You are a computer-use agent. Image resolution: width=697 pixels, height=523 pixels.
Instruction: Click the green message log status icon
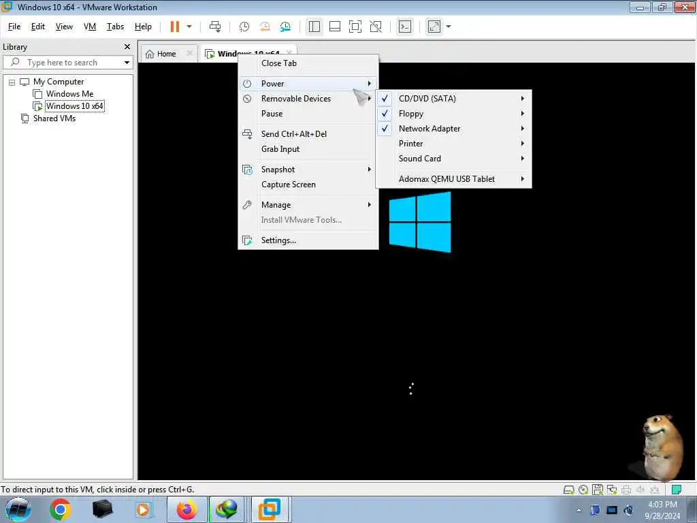click(676, 490)
